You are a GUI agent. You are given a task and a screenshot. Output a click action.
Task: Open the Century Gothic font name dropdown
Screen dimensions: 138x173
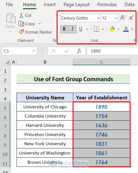tap(98, 18)
